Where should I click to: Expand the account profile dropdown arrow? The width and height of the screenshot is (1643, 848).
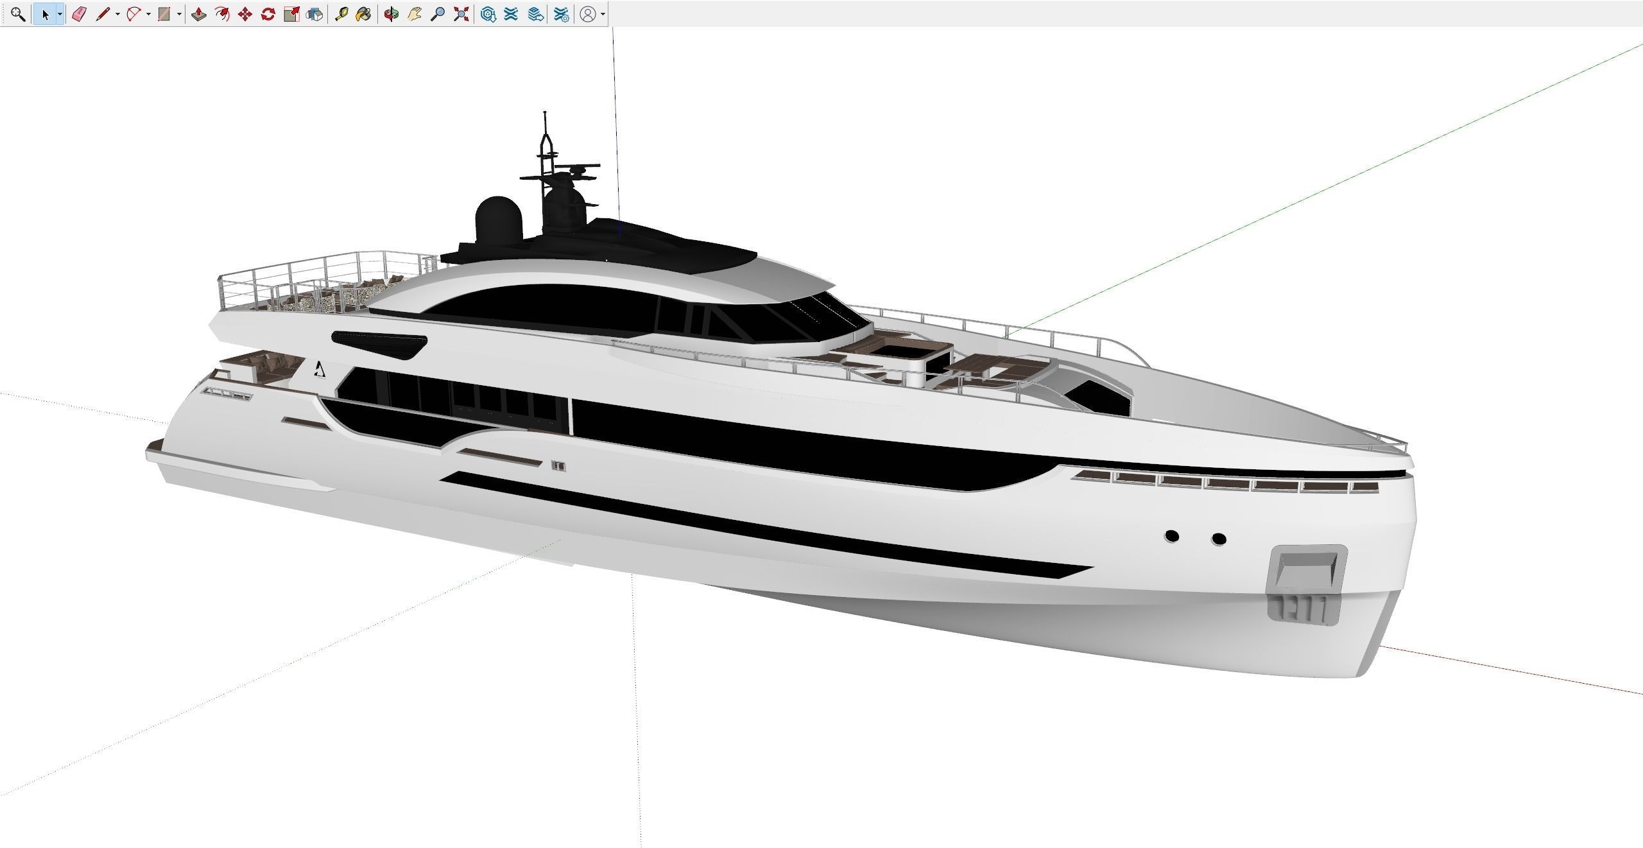(603, 14)
